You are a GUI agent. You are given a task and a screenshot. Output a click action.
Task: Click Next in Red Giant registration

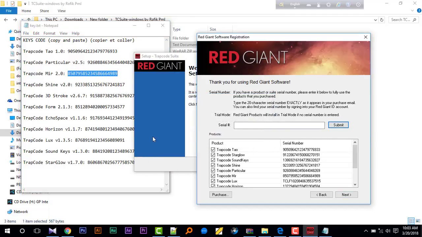point(347,195)
